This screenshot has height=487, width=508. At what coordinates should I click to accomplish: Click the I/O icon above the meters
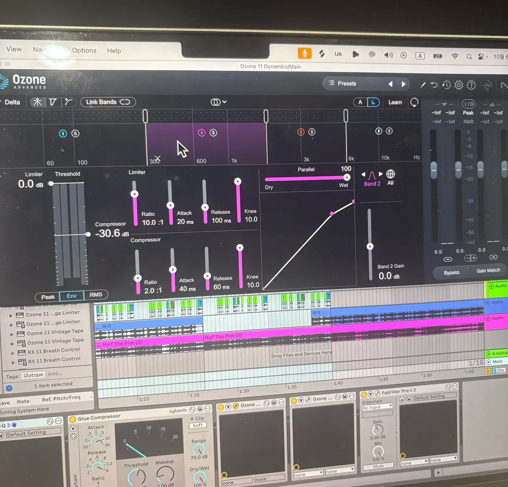(468, 104)
